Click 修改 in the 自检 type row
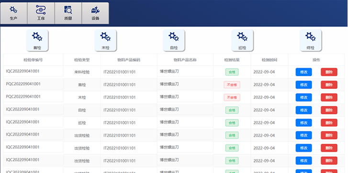This screenshot has height=173, width=348. 303,110
